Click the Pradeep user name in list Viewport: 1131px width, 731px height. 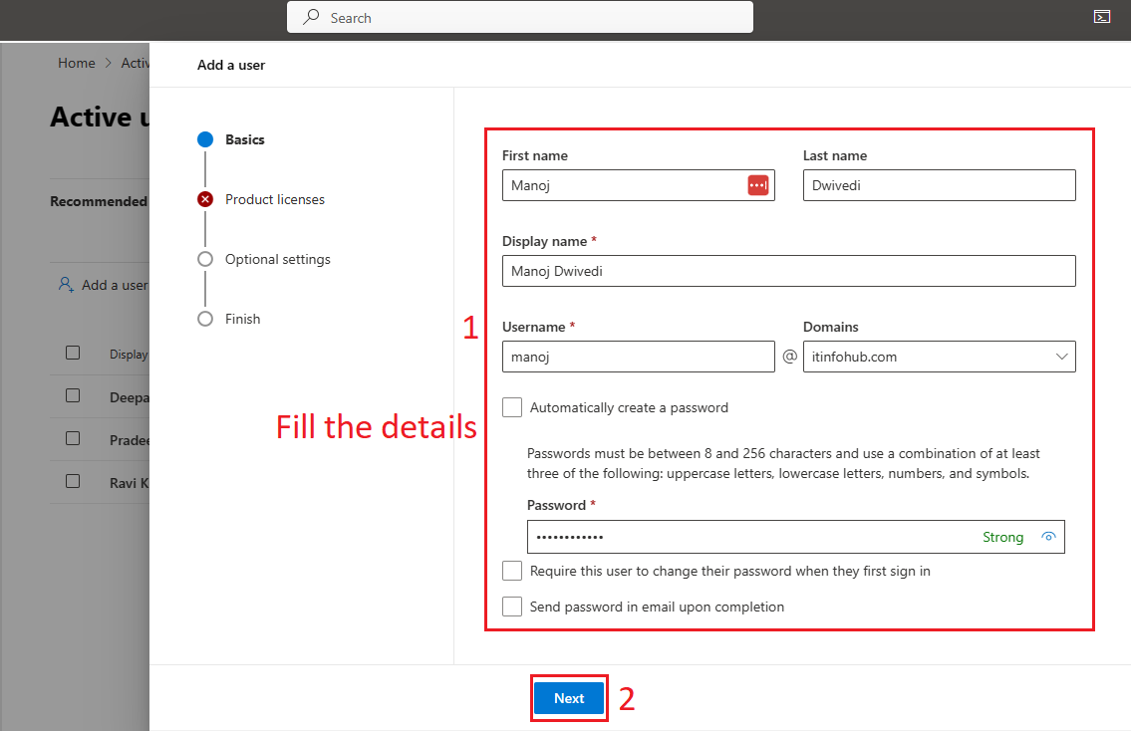pos(130,440)
